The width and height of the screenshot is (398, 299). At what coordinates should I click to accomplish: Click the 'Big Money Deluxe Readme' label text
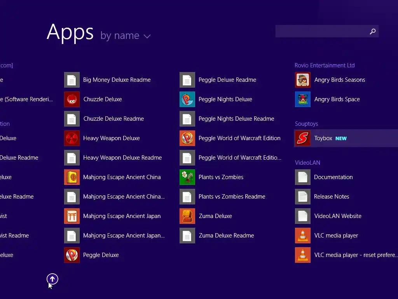117,80
